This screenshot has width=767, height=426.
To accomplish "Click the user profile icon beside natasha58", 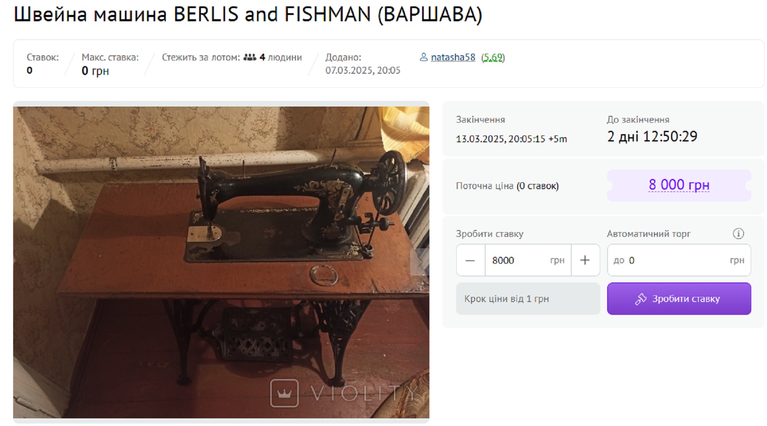I will tap(423, 57).
